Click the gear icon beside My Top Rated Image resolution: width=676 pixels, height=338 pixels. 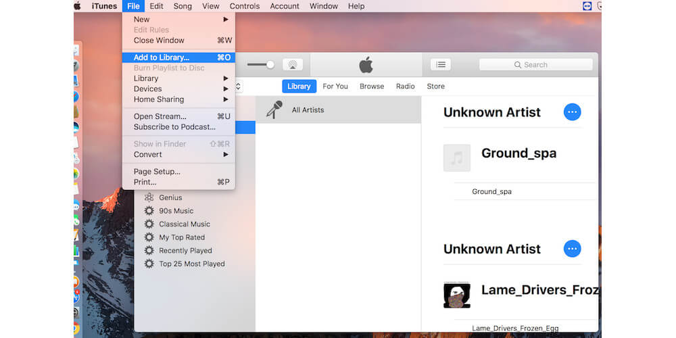point(149,237)
